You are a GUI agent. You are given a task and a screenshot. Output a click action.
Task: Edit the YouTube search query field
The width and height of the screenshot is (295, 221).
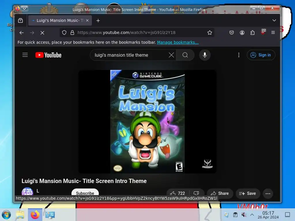[x=130, y=55]
